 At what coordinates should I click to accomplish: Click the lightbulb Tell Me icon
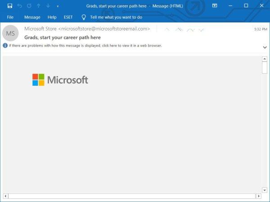(x=83, y=17)
